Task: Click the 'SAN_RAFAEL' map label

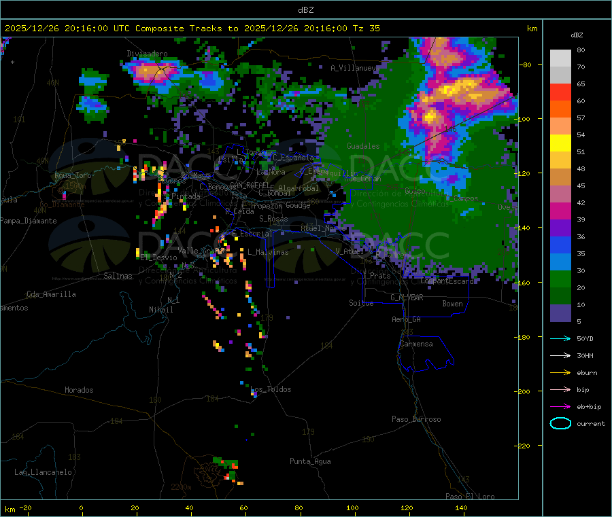Action: tap(250, 185)
